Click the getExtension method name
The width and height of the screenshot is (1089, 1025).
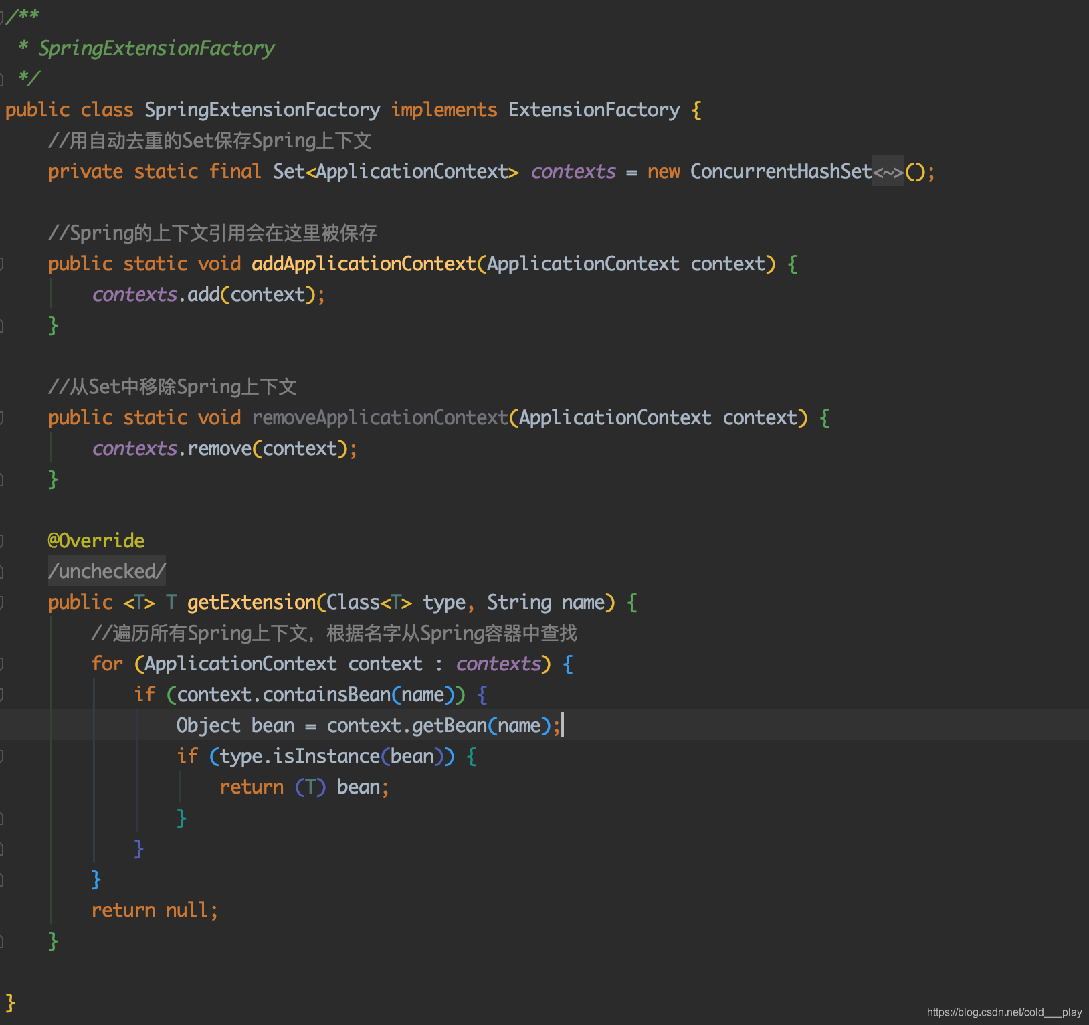coord(252,602)
